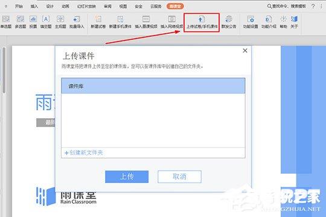
Task: Cancel the upload dialog with 取消
Action: pyautogui.click(x=179, y=177)
